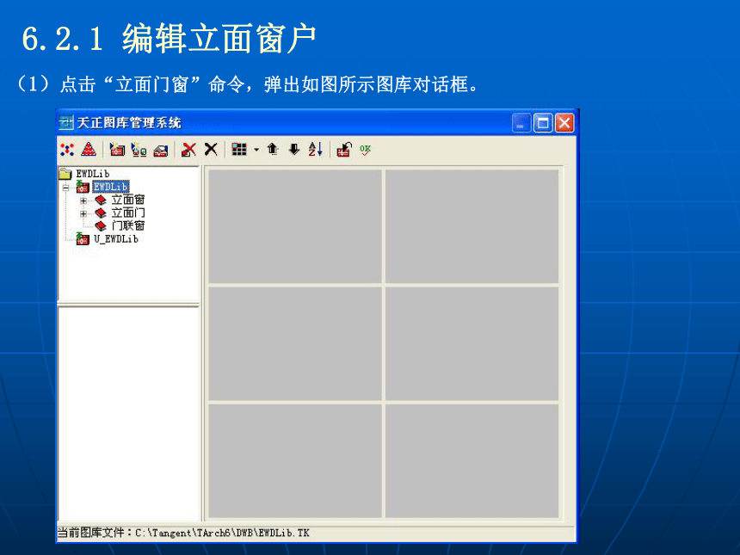Image resolution: width=740 pixels, height=555 pixels.
Task: Click the red triangle open library icon
Action: 89,149
